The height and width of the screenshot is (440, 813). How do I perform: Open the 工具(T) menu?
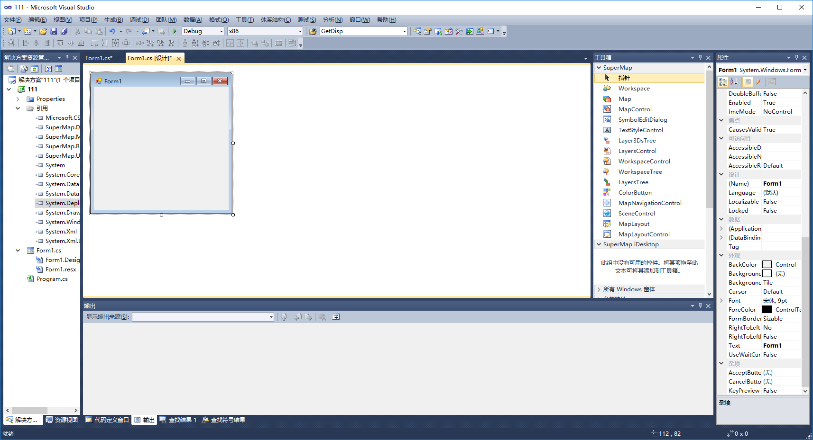coord(245,20)
